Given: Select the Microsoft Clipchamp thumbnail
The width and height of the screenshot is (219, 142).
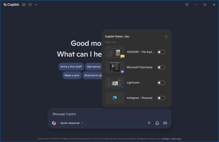Looking at the screenshot, I should coord(115,67).
